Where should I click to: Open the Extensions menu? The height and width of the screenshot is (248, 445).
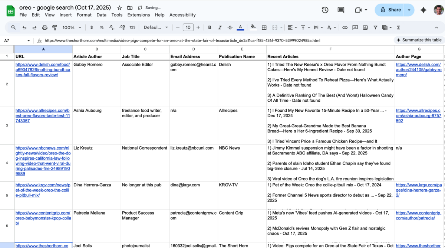pyautogui.click(x=138, y=15)
